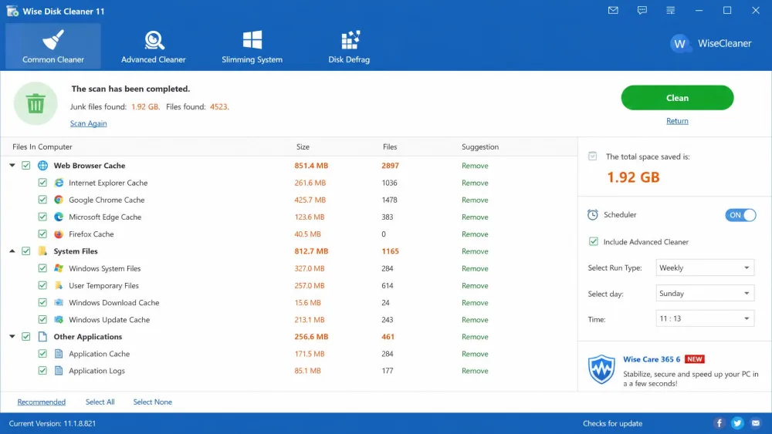Viewport: 772px width, 434px height.
Task: Click the WiseCleaner account avatar
Action: click(680, 44)
